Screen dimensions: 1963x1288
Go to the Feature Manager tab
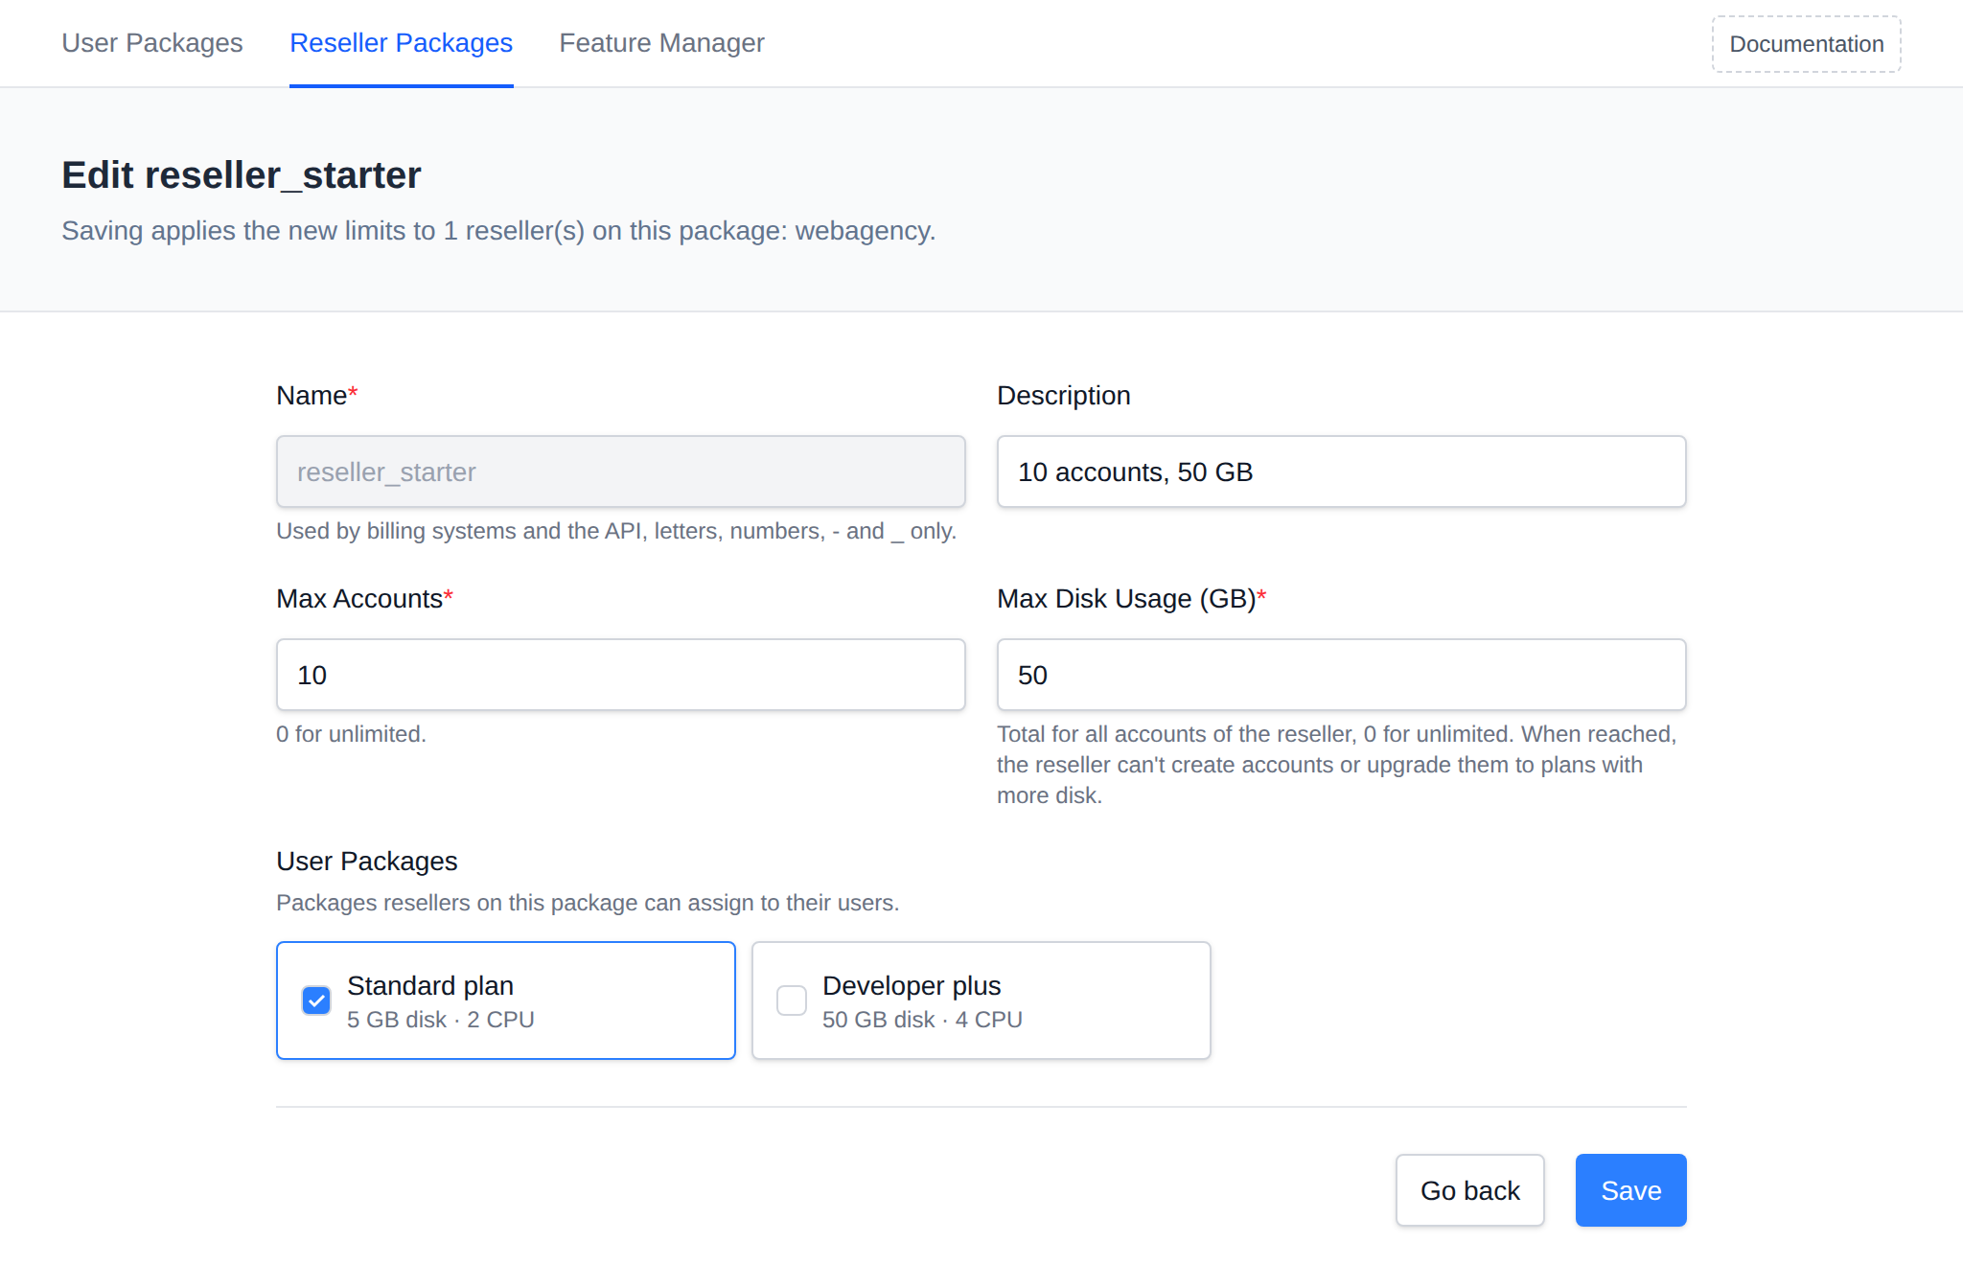(x=661, y=43)
